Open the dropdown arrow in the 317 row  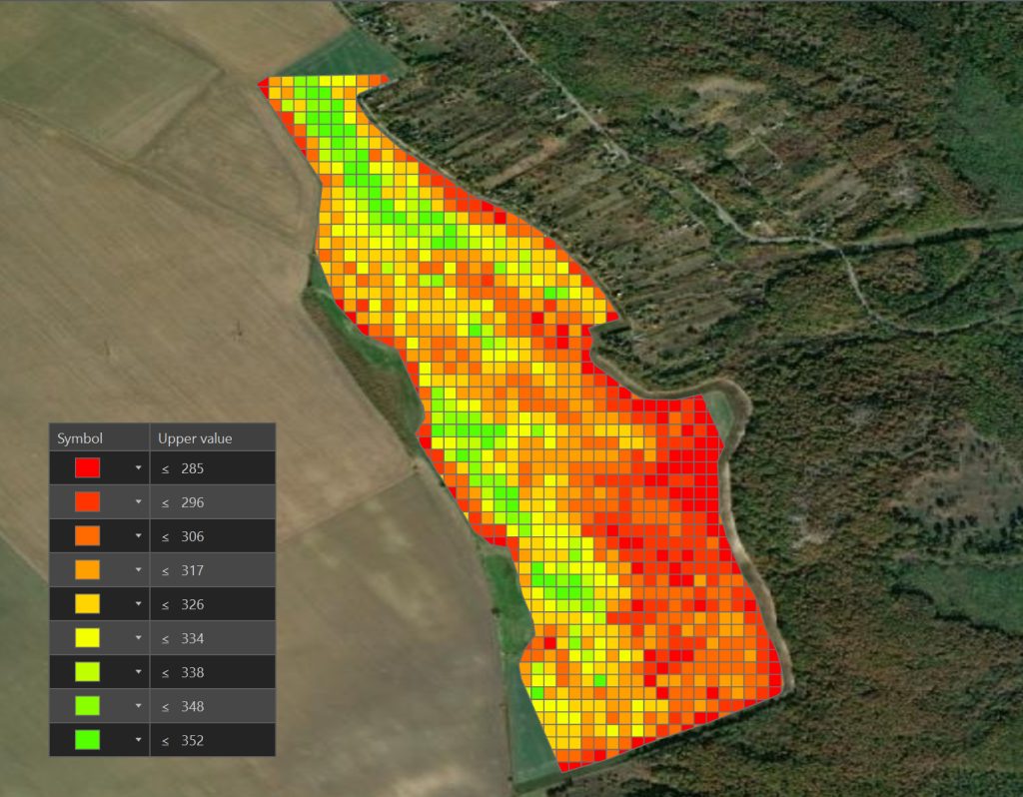(138, 570)
